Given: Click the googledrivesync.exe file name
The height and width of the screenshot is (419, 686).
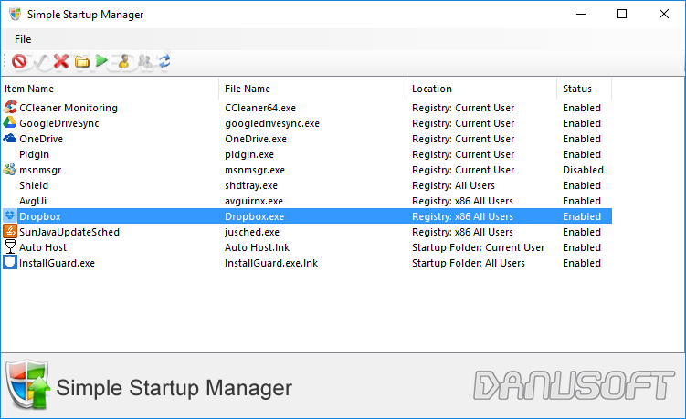Looking at the screenshot, I should 272,123.
